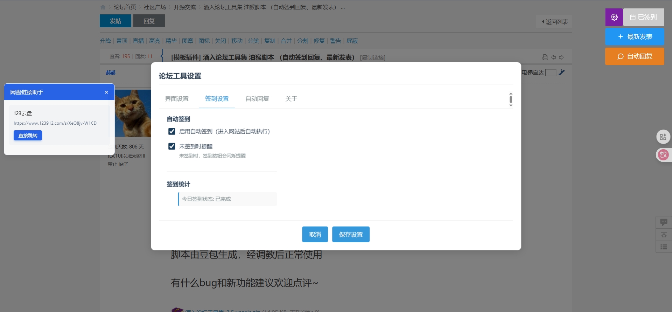
Task: Click the home icon in breadcrumb
Action: click(x=103, y=7)
